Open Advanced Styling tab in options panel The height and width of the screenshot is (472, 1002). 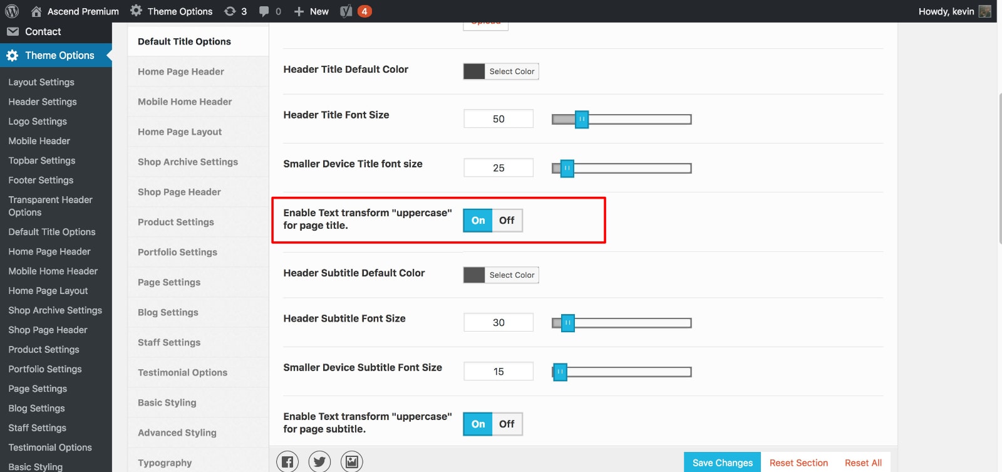tap(198, 433)
